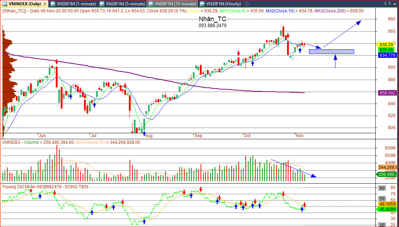Click the yellow 49.1059 indicator axis label
Image resolution: width=399 pixels, height=227 pixels.
tap(388, 204)
